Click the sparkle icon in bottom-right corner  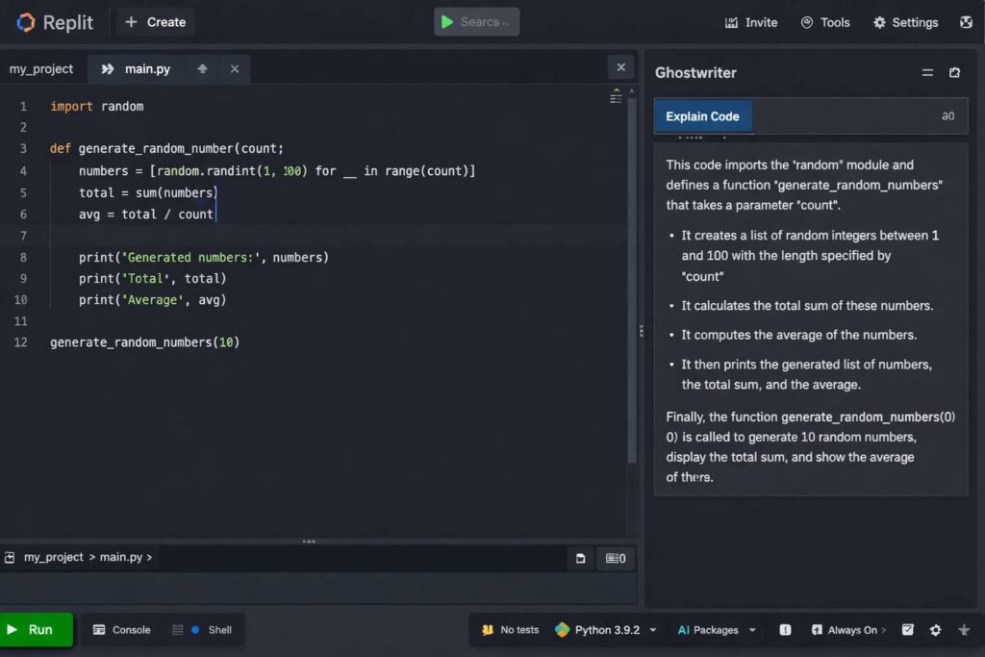pos(964,630)
